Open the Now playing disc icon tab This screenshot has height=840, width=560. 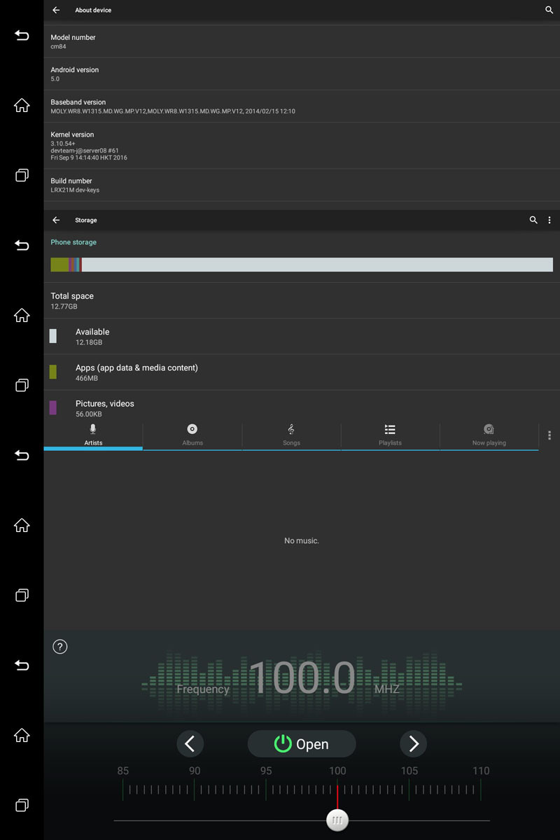coord(489,435)
